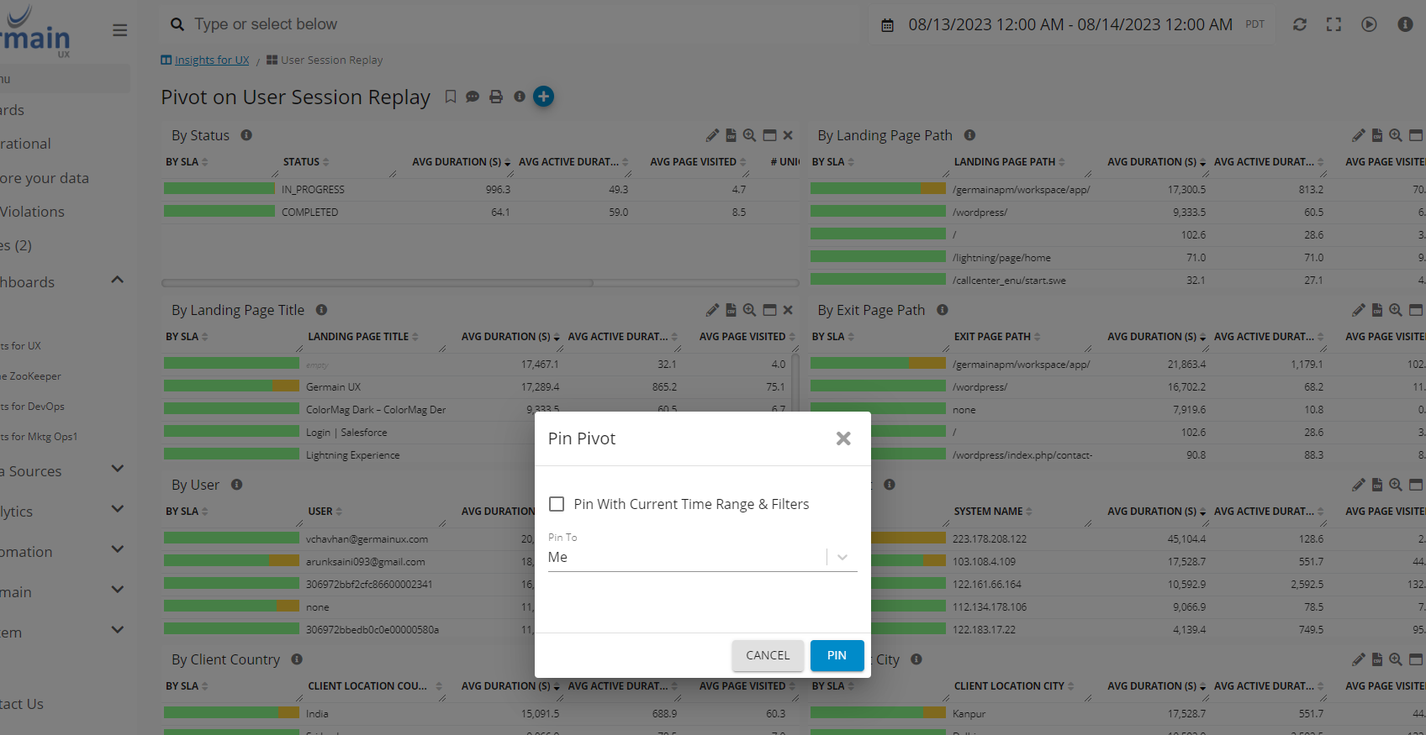Enter fullscreen mode via expand icon
1426x735 pixels.
pos(1334,24)
